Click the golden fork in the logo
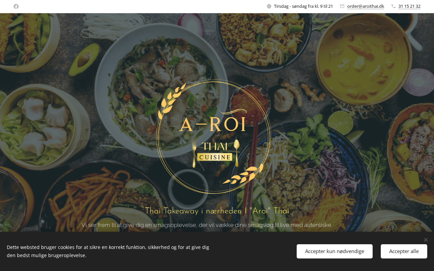434x271 pixels. click(x=194, y=154)
